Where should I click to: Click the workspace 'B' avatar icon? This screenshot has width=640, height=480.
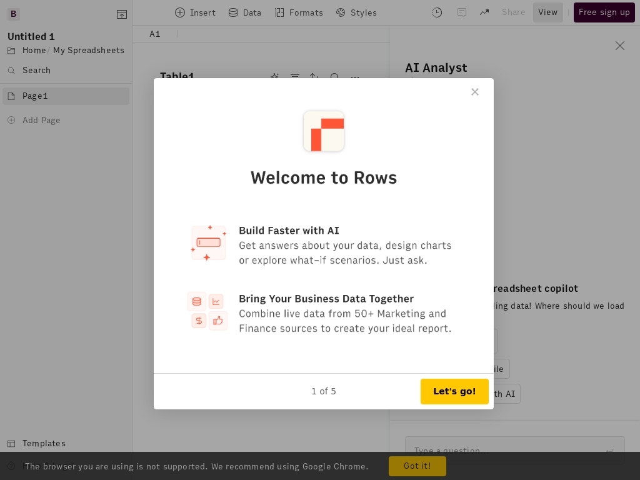[14, 14]
